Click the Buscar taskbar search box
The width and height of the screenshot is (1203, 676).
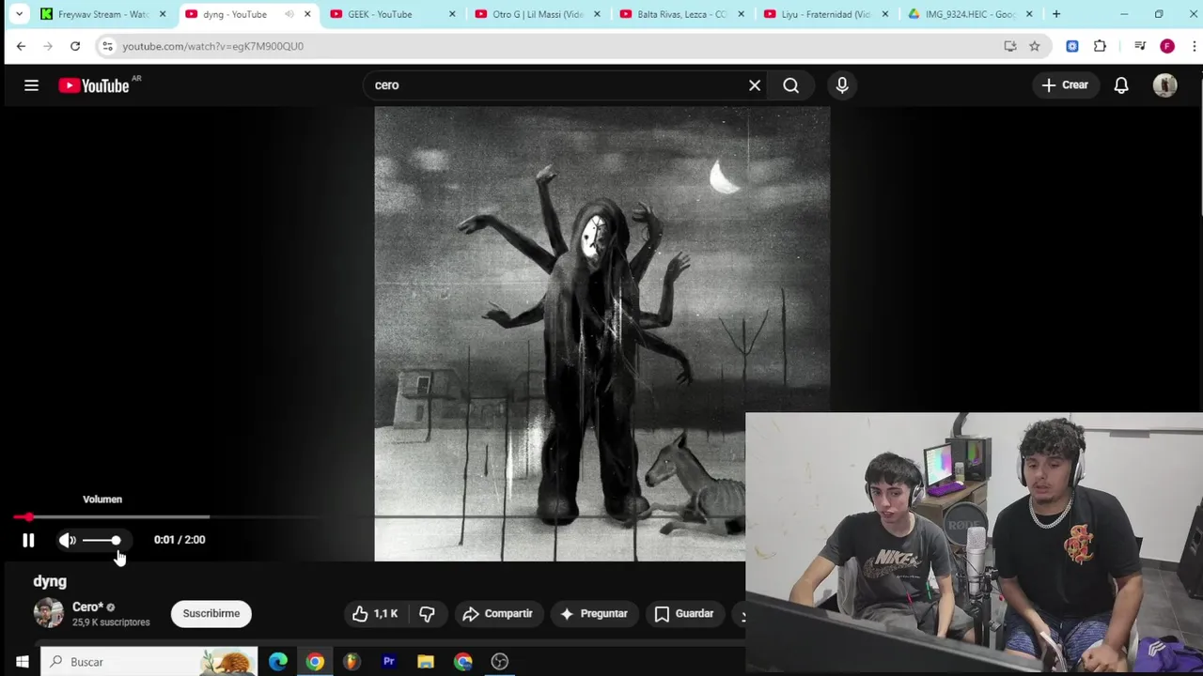coord(148,662)
